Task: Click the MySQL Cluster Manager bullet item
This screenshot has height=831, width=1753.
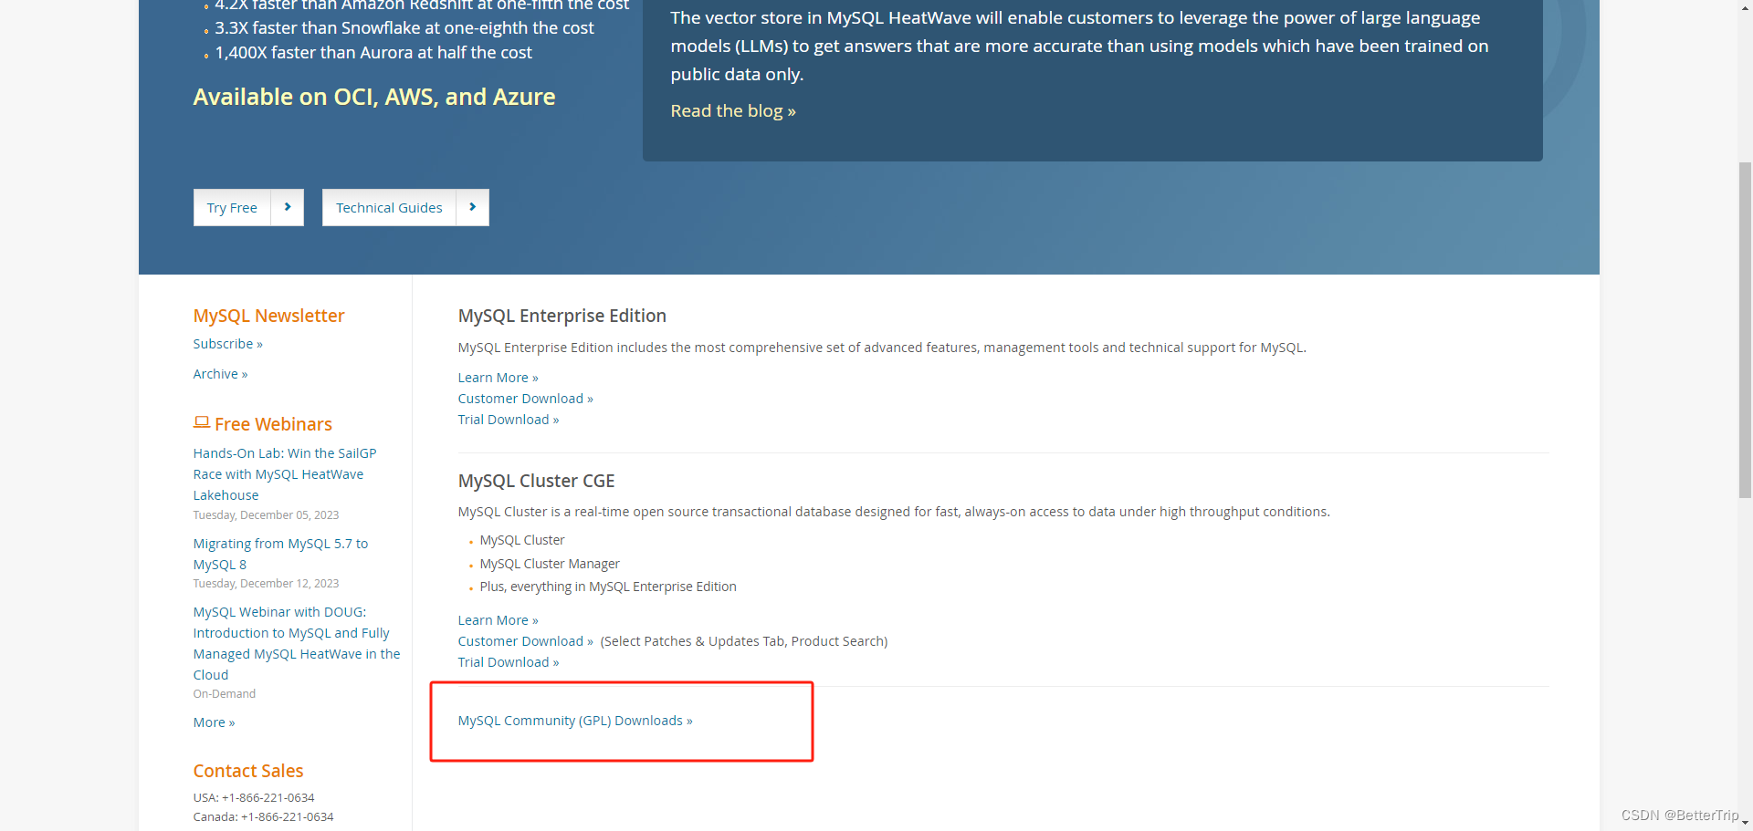Action: tap(550, 564)
